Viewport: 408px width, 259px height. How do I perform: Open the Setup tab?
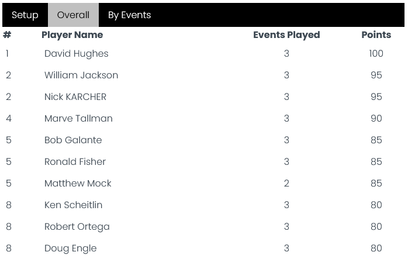(x=25, y=15)
